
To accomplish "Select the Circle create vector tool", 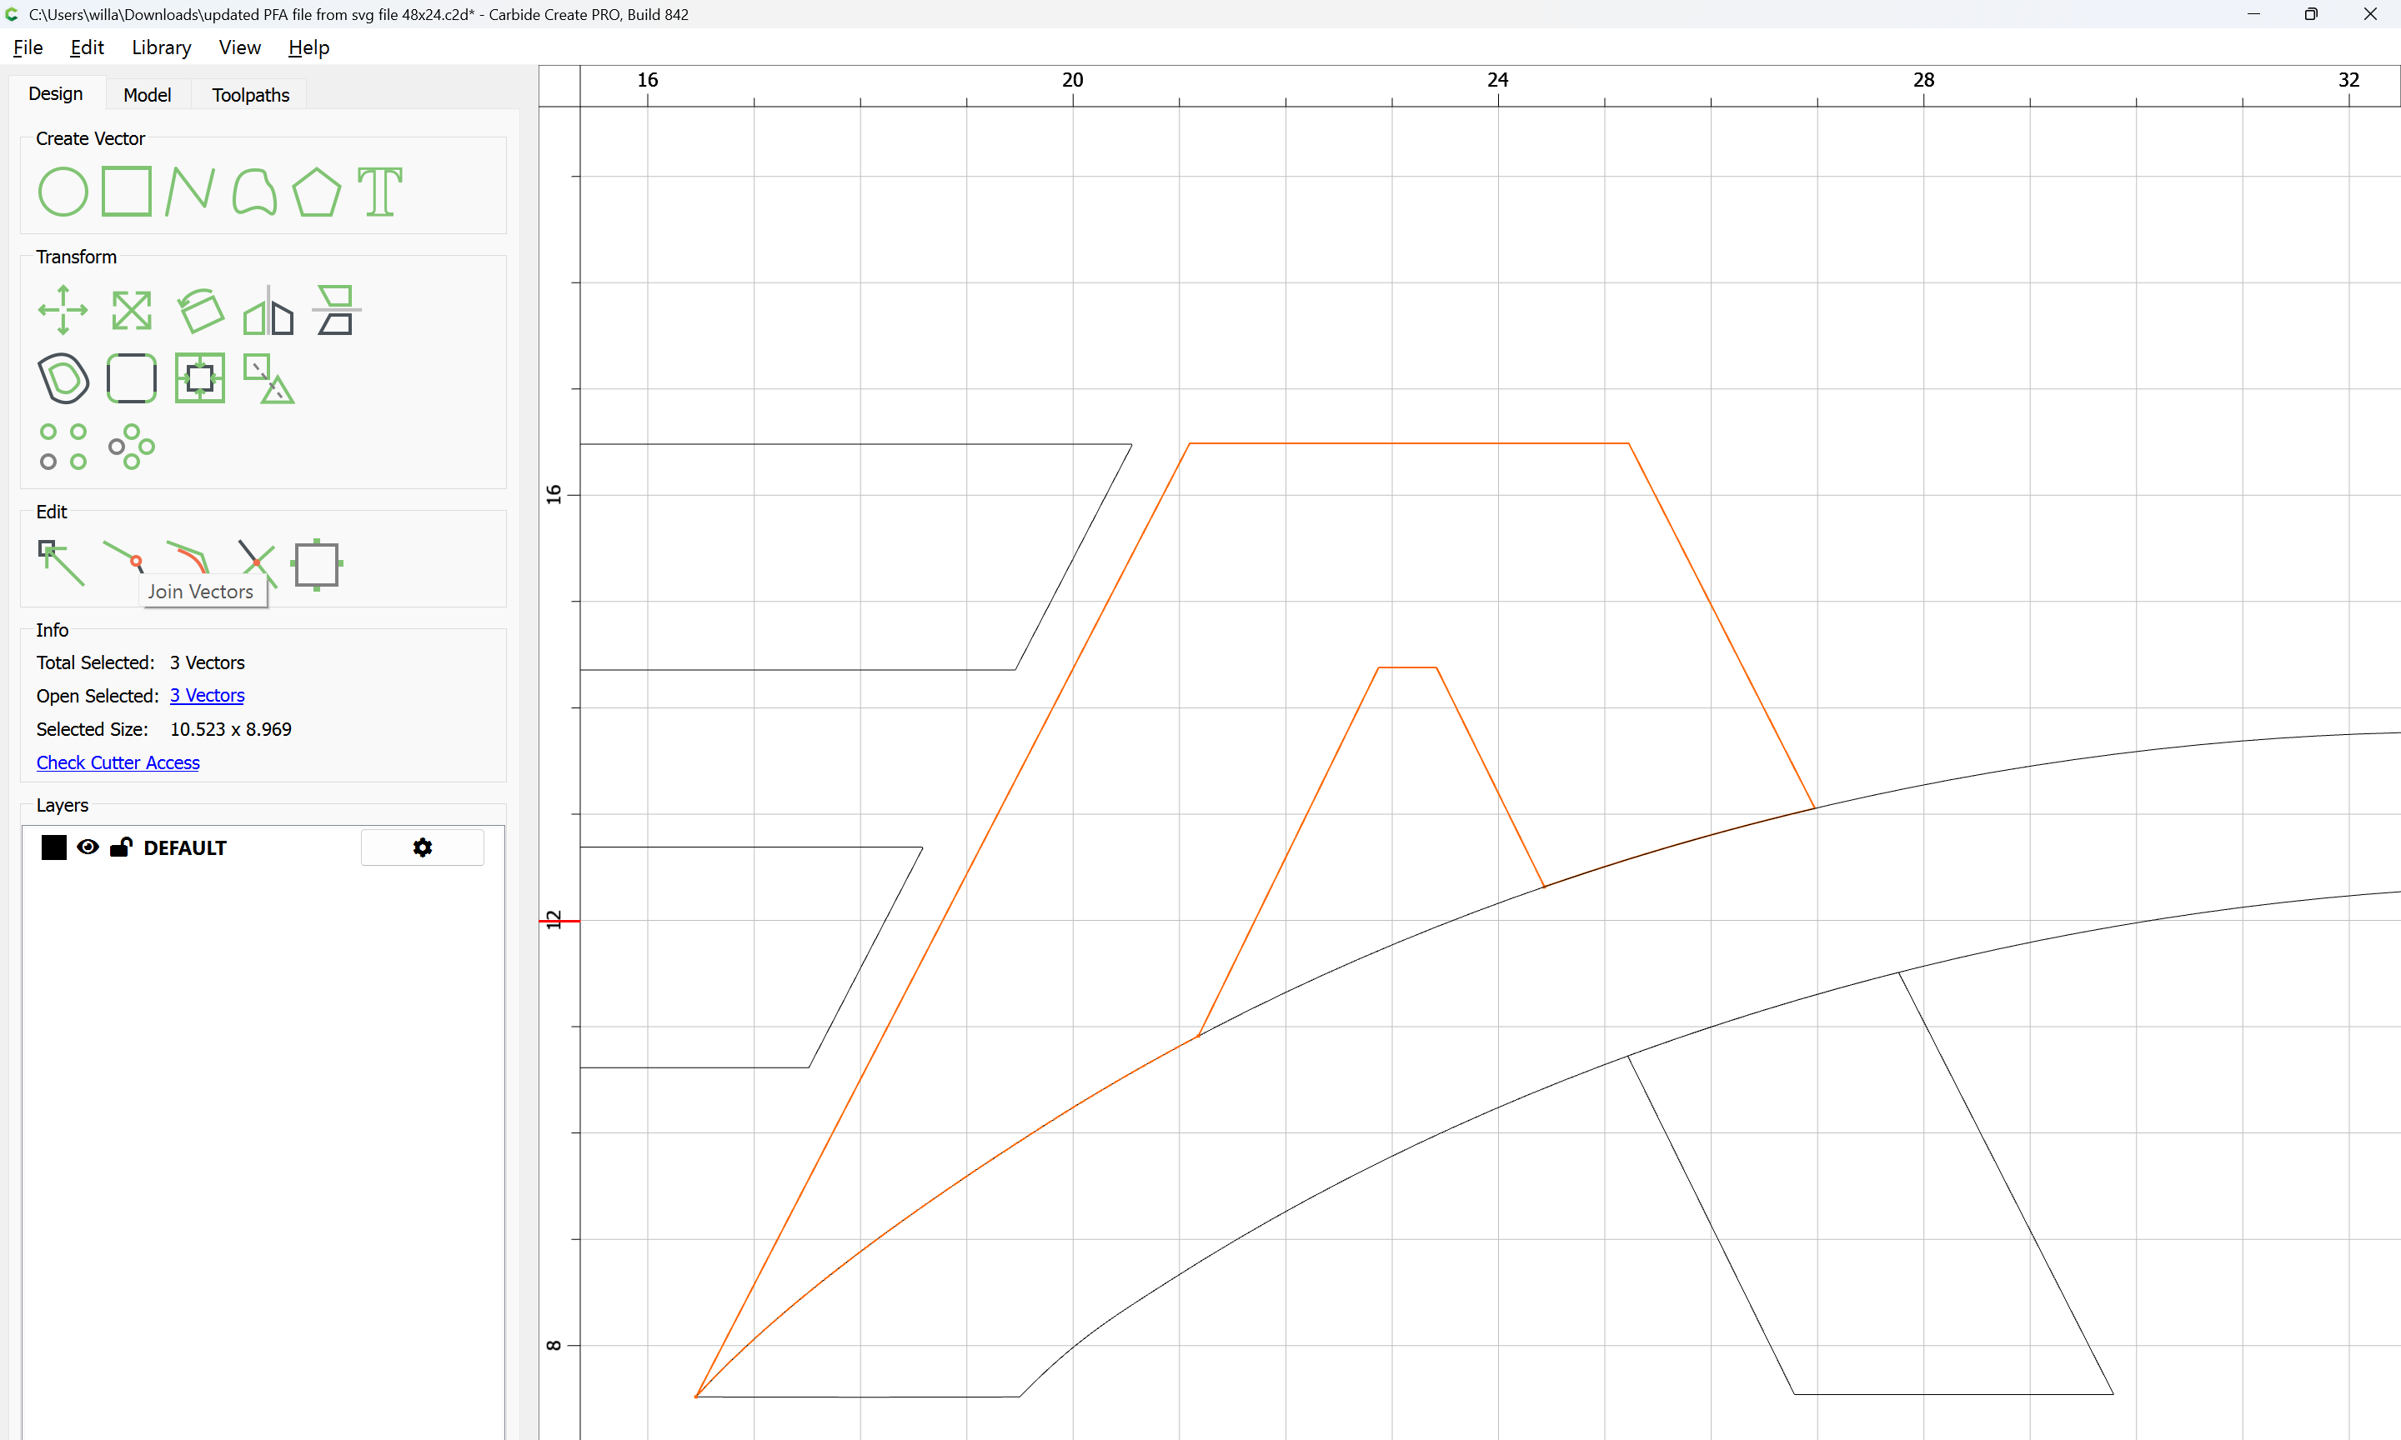I will click(x=63, y=191).
